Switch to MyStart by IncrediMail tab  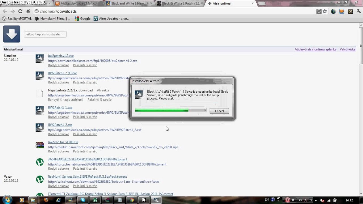tap(78, 3)
